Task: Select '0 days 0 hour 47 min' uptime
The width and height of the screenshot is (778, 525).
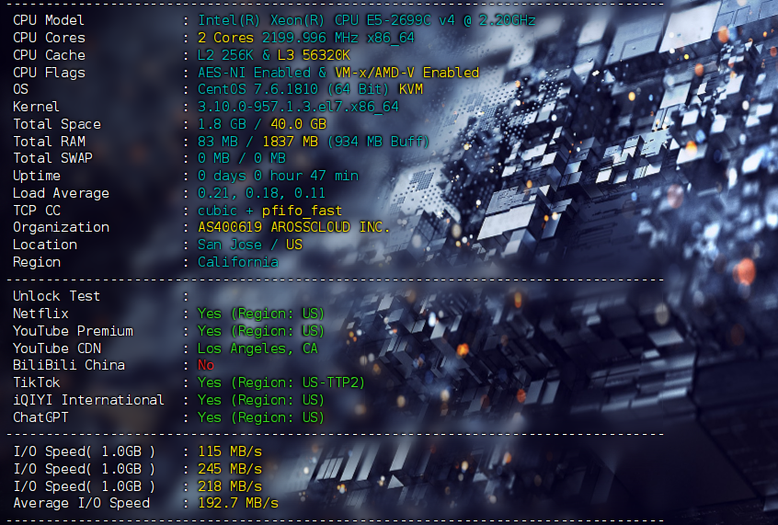Action: [278, 176]
